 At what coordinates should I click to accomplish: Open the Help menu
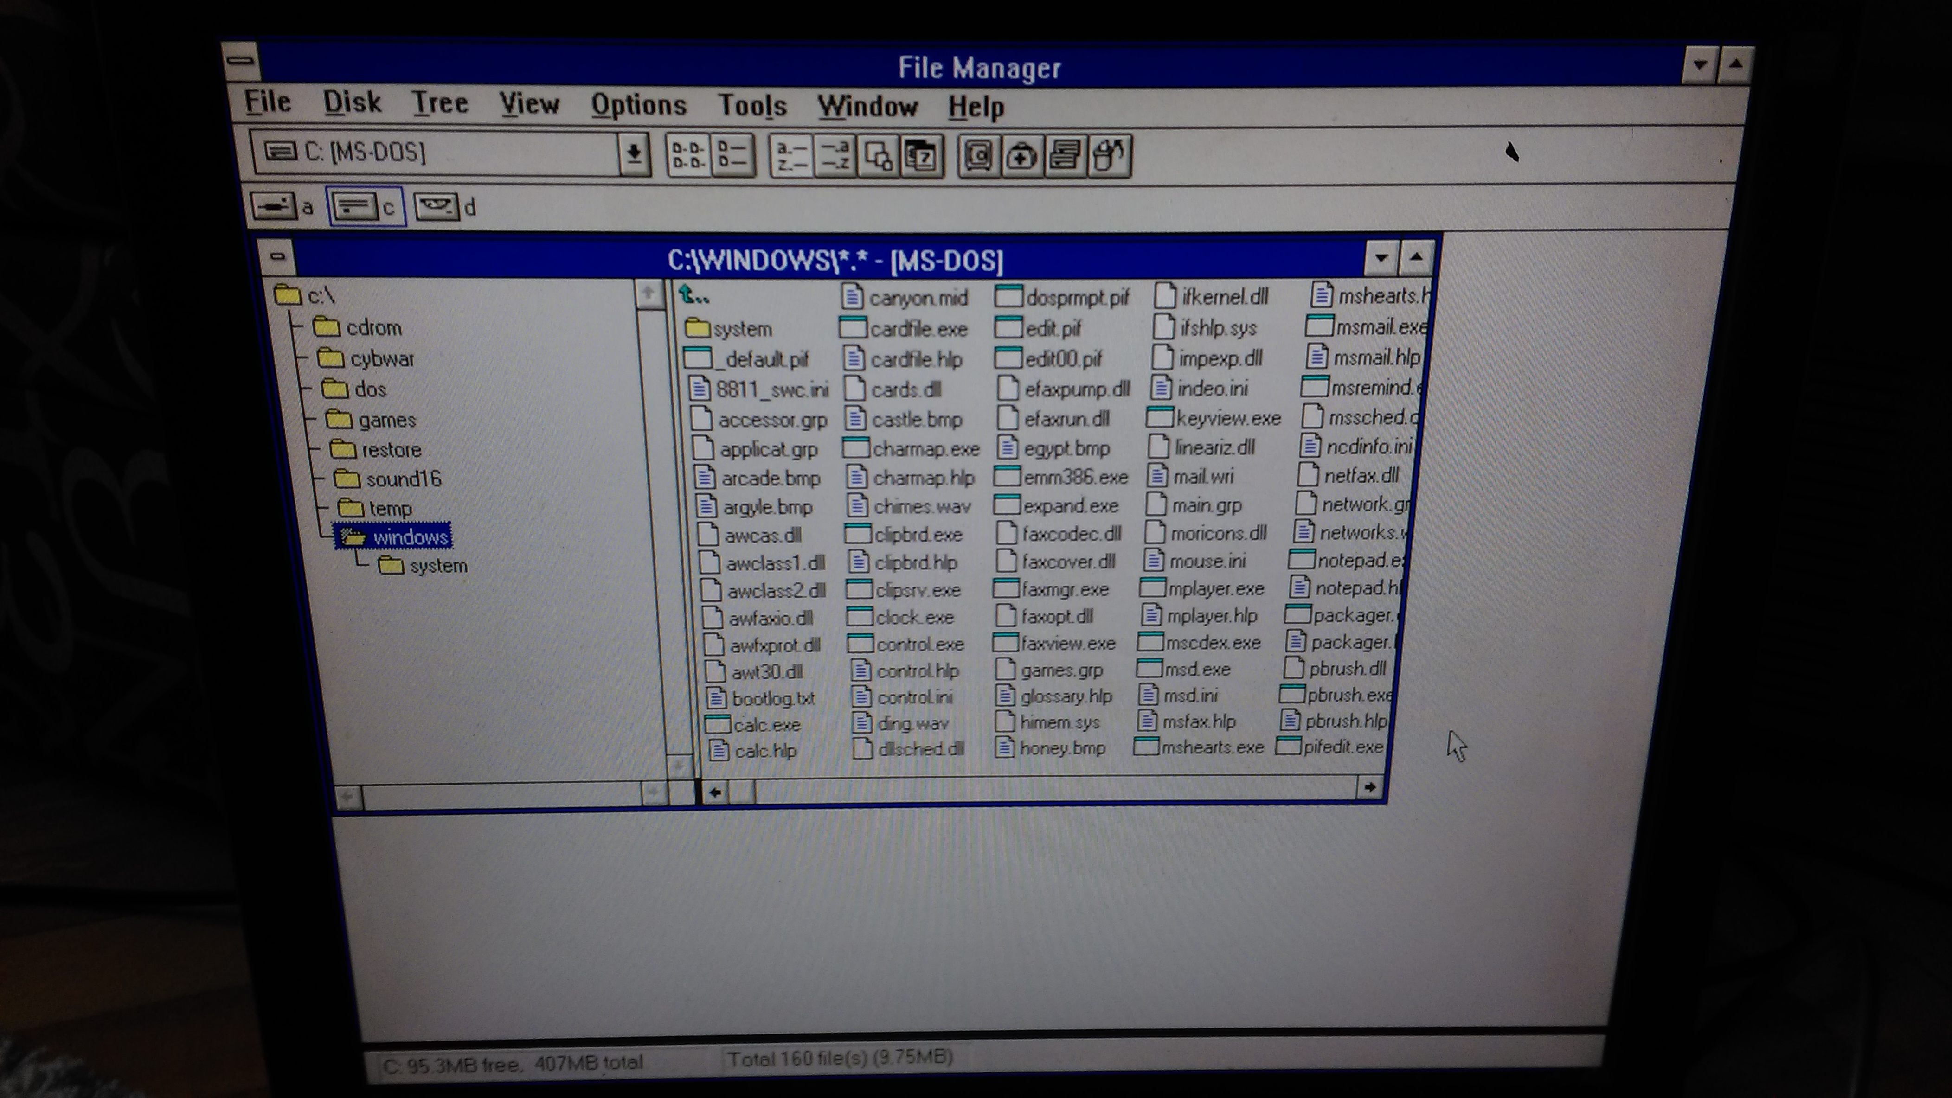click(976, 107)
